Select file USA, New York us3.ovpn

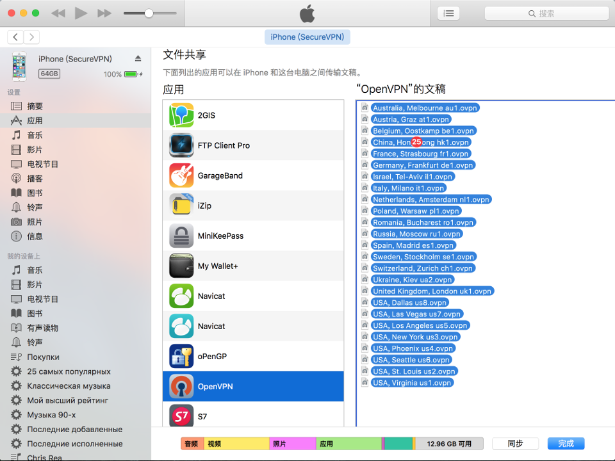(x=415, y=337)
